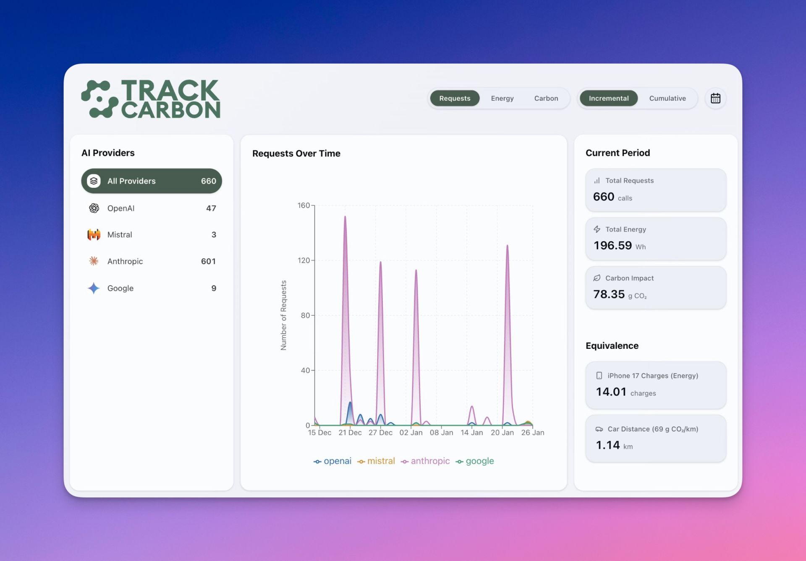Click the Carbon Impact leaf icon
The height and width of the screenshot is (561, 806).
click(597, 278)
